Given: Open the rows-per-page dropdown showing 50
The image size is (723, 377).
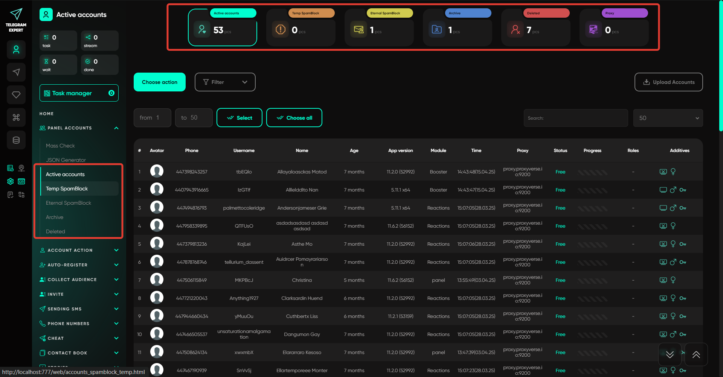Looking at the screenshot, I should [x=668, y=118].
